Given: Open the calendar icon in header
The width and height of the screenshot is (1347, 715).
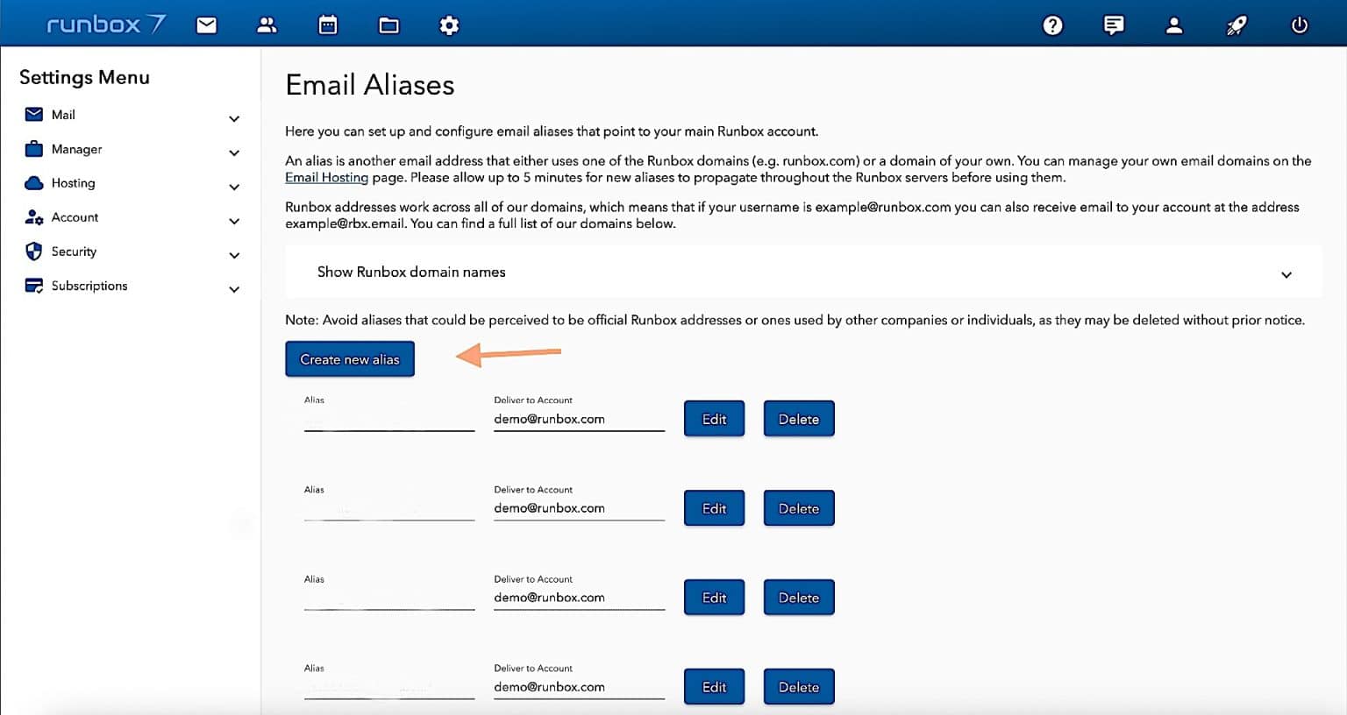Looking at the screenshot, I should pos(328,25).
